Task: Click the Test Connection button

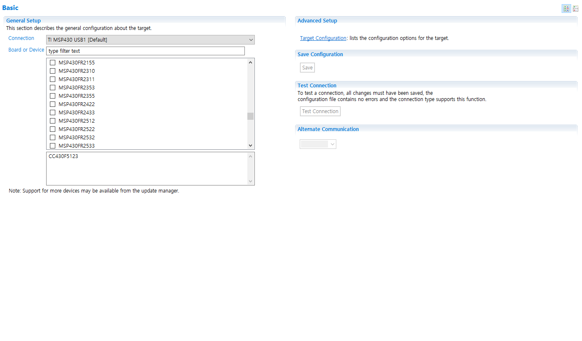Action: (x=320, y=111)
